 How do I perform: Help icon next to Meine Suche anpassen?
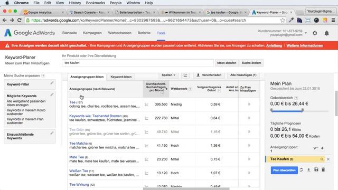(x=43, y=75)
